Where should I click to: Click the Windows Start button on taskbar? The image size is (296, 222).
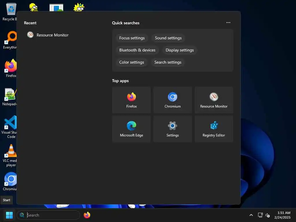[x=9, y=215]
